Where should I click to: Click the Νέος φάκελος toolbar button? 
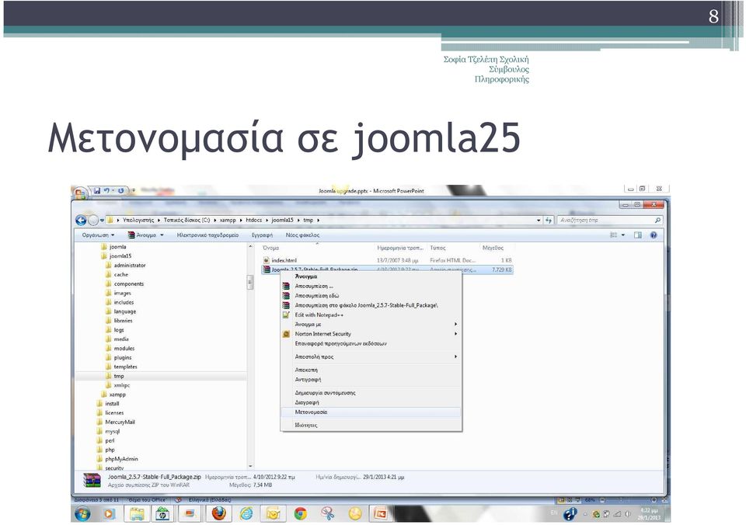(x=302, y=235)
